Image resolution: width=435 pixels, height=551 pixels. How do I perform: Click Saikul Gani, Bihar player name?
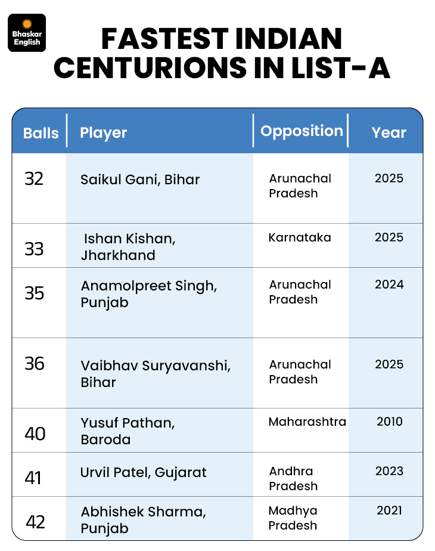140,179
